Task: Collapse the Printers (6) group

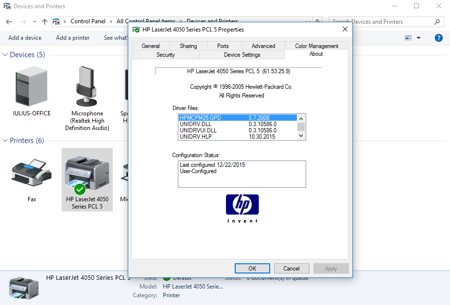Action: point(5,140)
